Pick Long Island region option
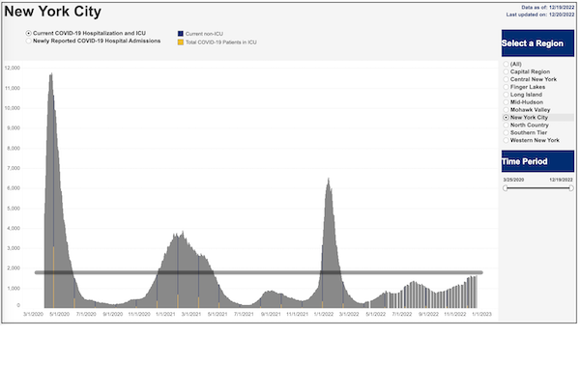 pos(506,95)
